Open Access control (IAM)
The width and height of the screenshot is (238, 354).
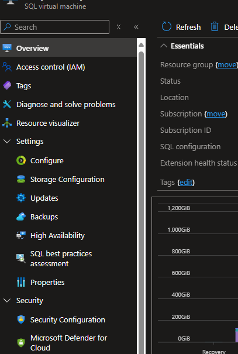coord(68,67)
